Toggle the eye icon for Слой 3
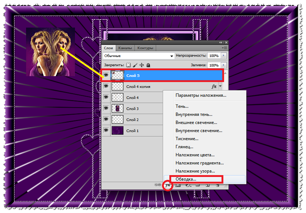Viewport: 306px width, 213px height. [x=106, y=108]
